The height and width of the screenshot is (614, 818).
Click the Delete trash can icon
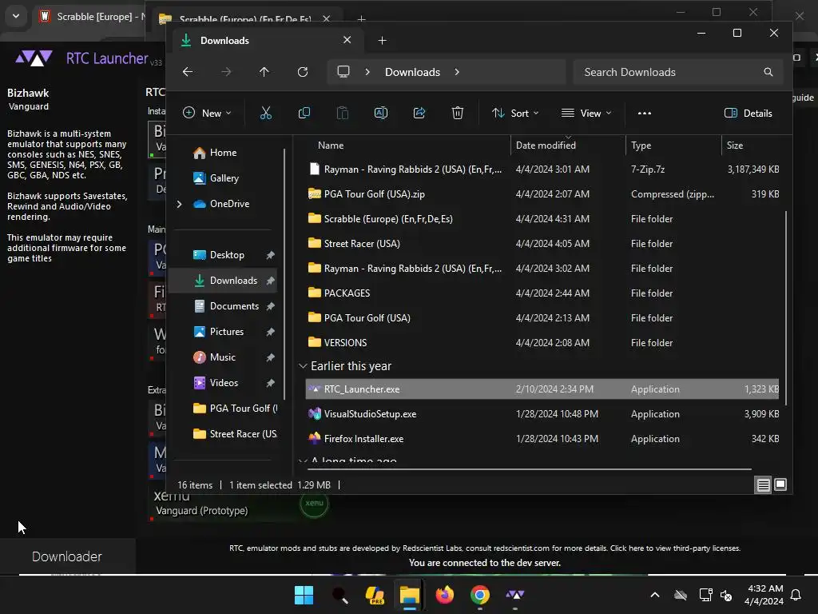pyautogui.click(x=458, y=113)
